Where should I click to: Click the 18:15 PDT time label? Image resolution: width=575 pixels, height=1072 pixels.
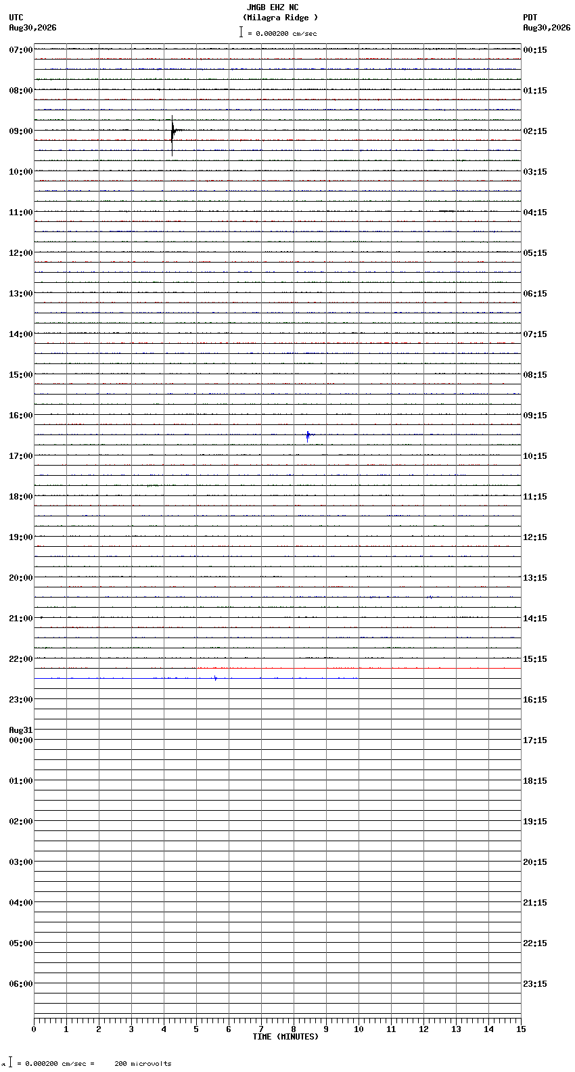point(535,781)
